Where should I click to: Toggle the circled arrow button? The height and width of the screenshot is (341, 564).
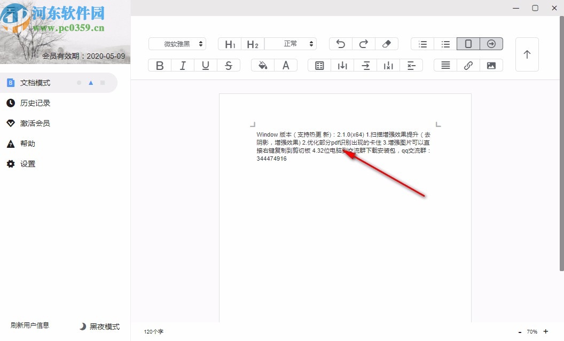491,44
